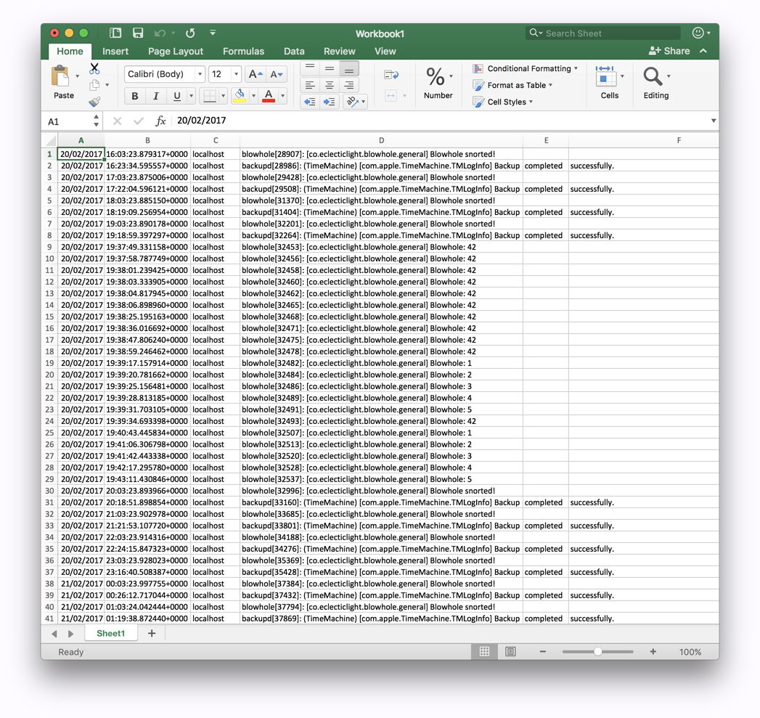Add a new sheet with the plus icon

click(152, 633)
